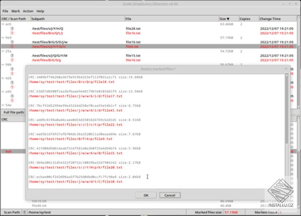Click black scan-path icon under group a95
The width and height of the screenshot is (301, 216).
tap(12, 96)
